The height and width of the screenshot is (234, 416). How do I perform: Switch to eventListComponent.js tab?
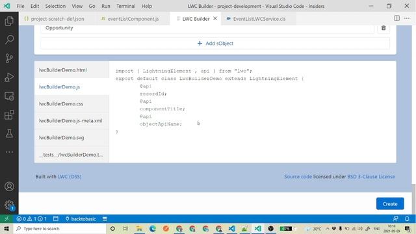[x=130, y=19]
